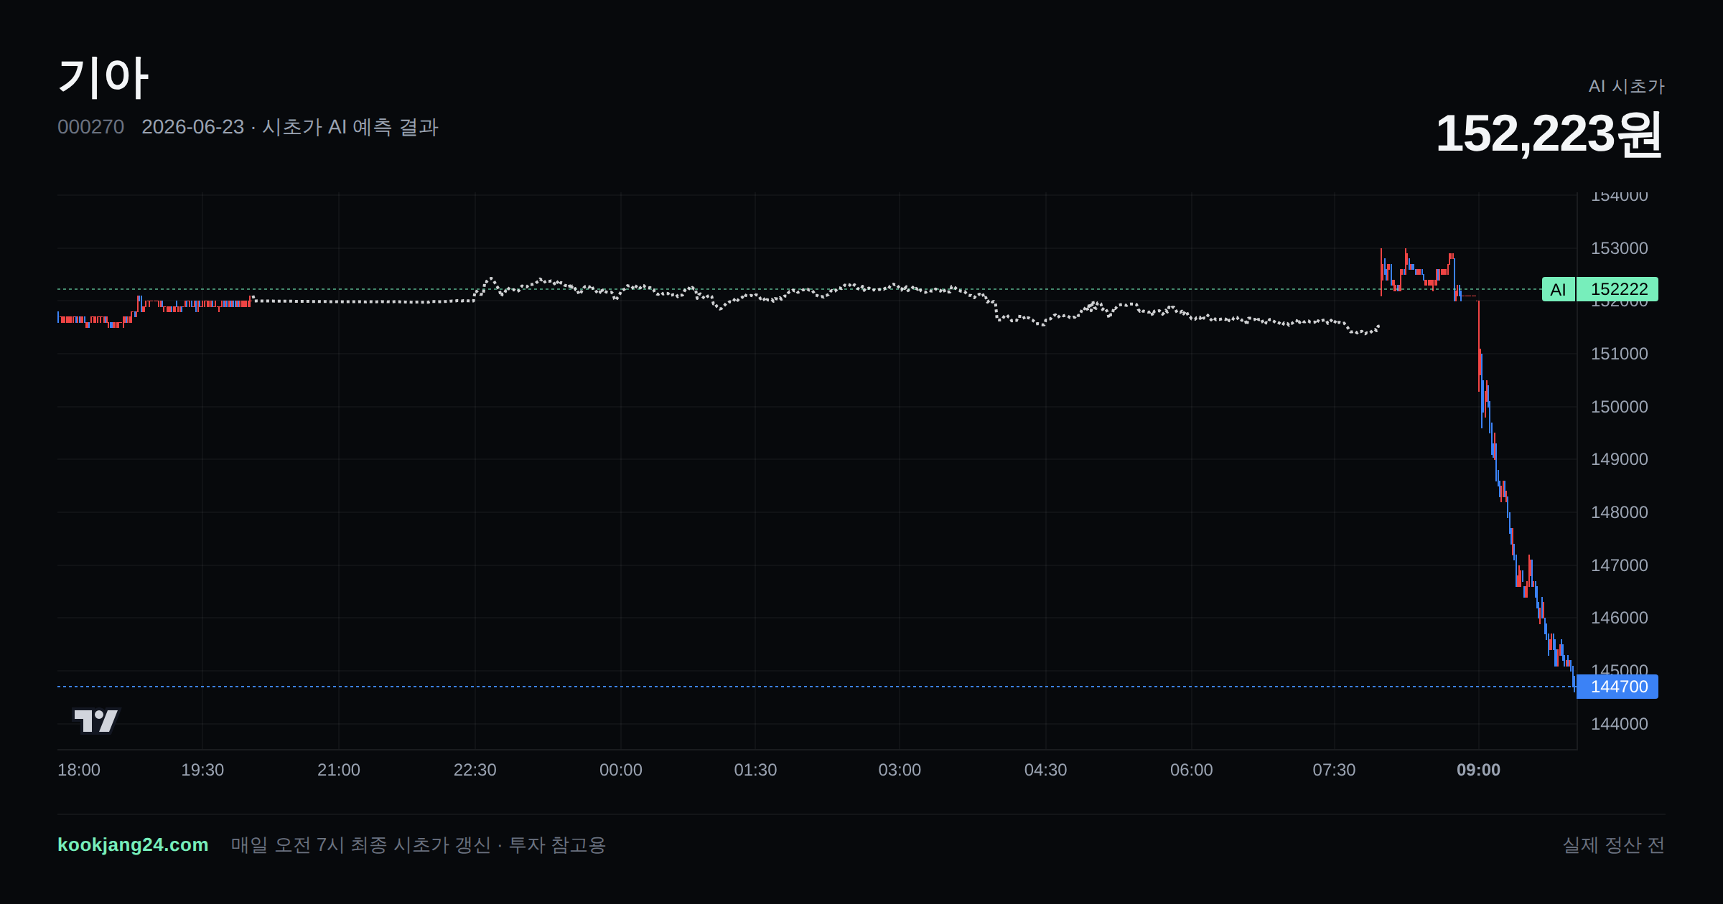The width and height of the screenshot is (1723, 904).
Task: Click the 00:00 time axis label
Action: tap(621, 770)
